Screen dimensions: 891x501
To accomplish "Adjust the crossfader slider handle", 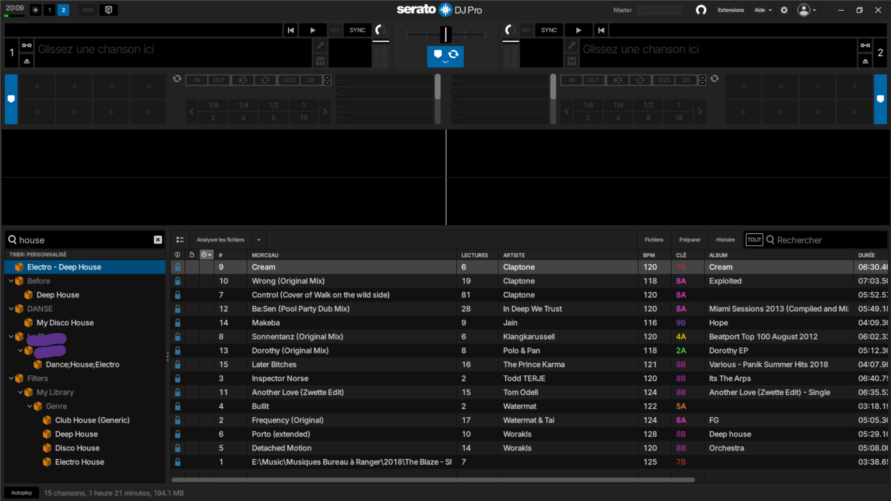I will pyautogui.click(x=445, y=34).
